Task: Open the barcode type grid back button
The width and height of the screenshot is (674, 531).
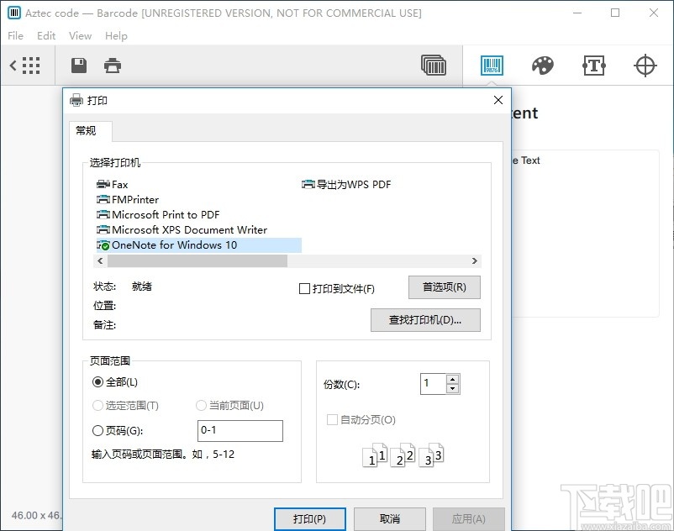Action: 25,66
